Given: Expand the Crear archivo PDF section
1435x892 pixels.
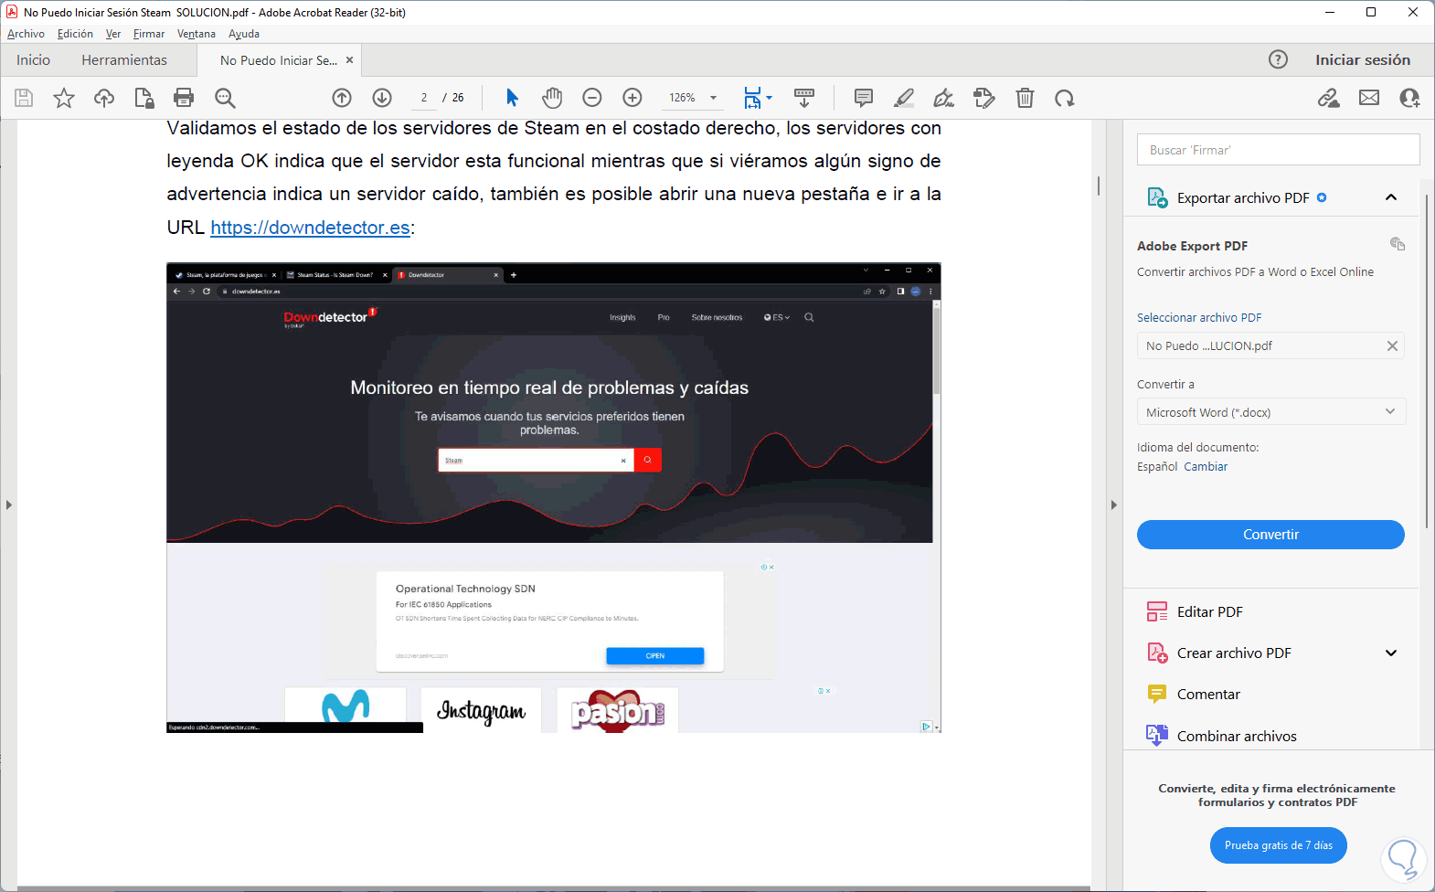Looking at the screenshot, I should (1391, 653).
